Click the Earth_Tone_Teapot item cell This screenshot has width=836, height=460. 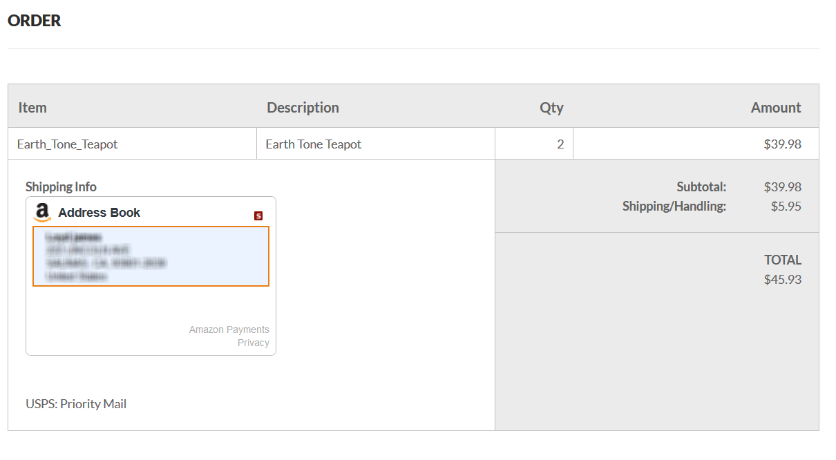(133, 144)
